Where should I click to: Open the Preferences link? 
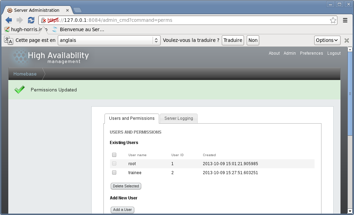[x=311, y=53]
